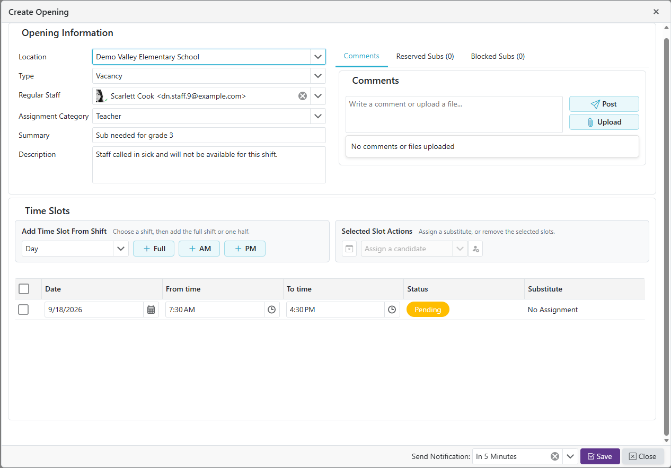Click the Upload file button
Screen dimensions: 671x468
click(x=604, y=122)
